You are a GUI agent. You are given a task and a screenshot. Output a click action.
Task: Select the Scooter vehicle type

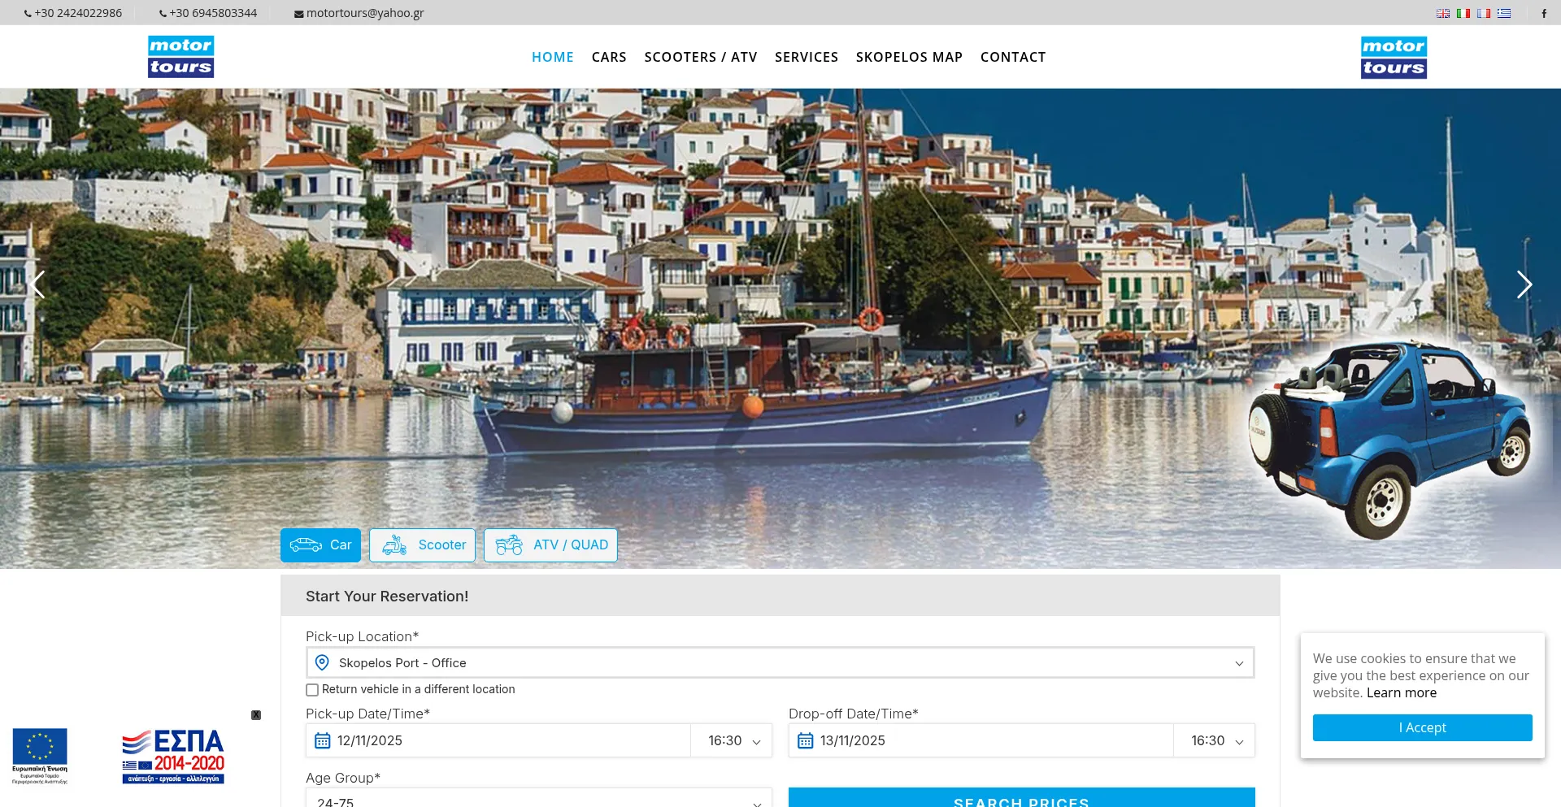coord(423,545)
